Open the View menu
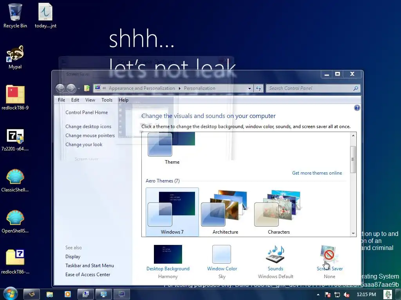The width and height of the screenshot is (401, 300). pos(90,100)
